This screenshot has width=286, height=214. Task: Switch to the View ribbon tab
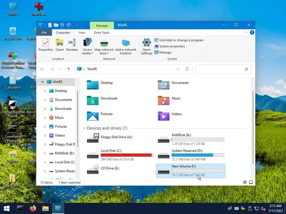pos(82,33)
